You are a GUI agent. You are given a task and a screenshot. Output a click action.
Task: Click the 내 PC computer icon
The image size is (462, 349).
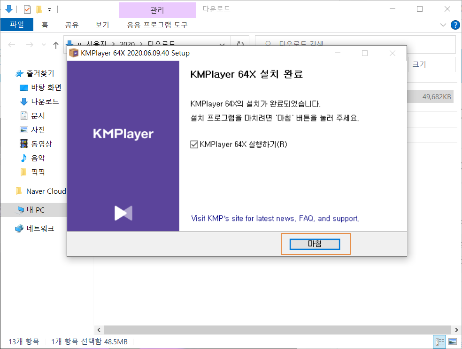(20, 210)
